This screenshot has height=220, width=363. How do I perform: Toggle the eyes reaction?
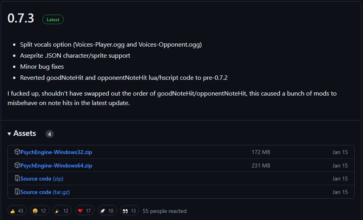[130, 211]
